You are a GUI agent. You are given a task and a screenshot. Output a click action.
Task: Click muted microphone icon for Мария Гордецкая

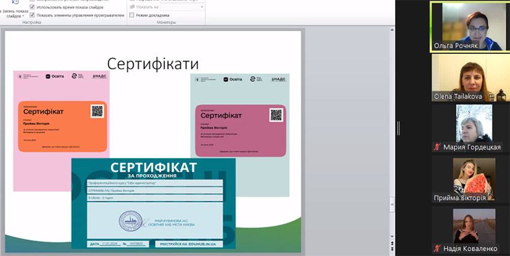tap(437, 147)
